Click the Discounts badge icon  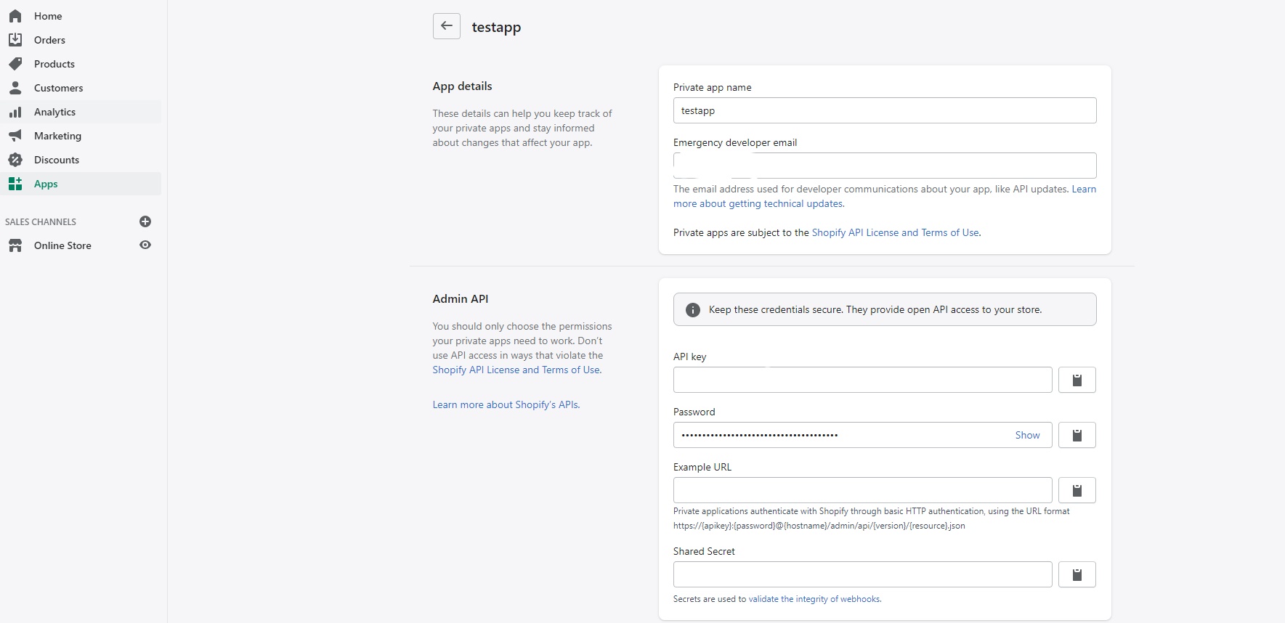[x=15, y=160]
